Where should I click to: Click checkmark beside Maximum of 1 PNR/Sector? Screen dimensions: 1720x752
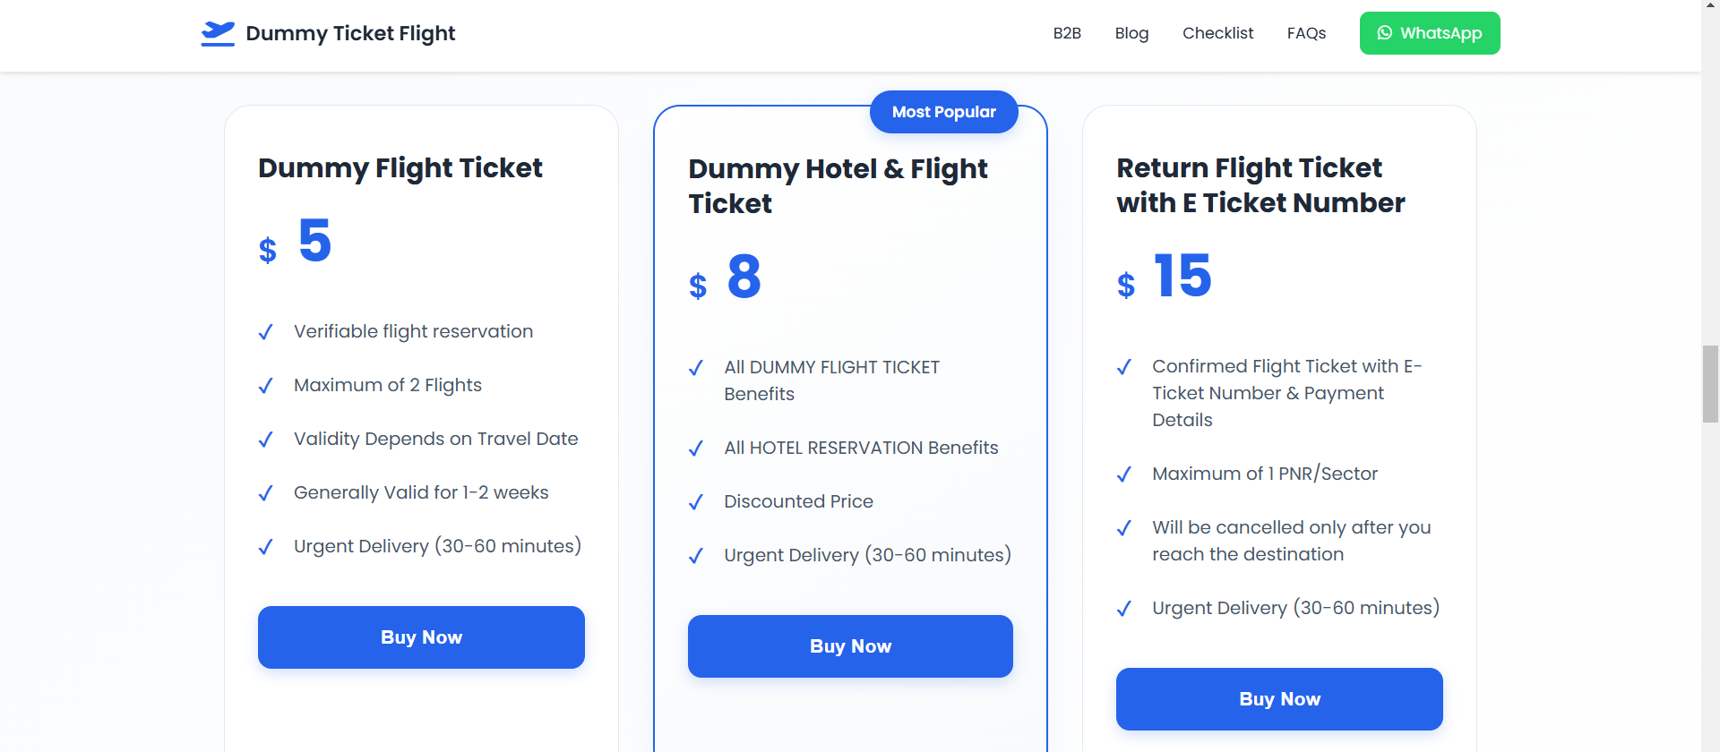click(x=1123, y=474)
